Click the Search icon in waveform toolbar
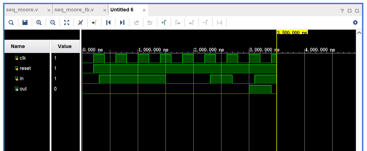This screenshot has width=367, height=151. (x=11, y=22)
